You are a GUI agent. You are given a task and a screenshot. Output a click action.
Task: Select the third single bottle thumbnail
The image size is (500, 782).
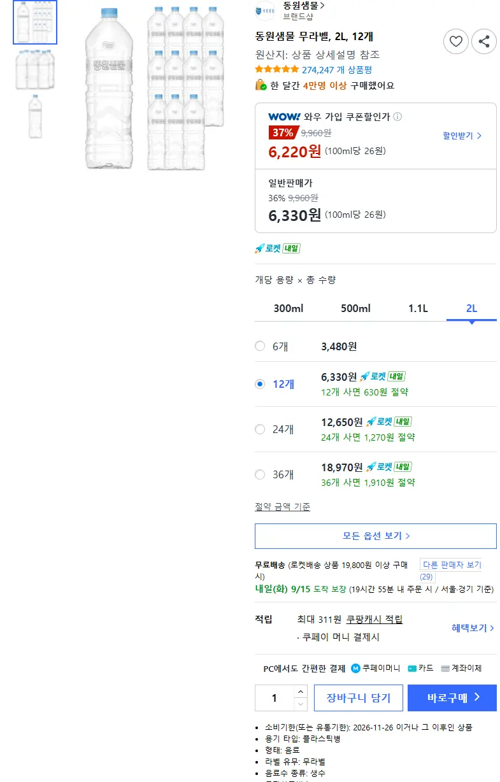tap(35, 116)
